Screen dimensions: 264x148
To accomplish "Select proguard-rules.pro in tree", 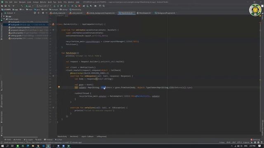I will pos(28,30).
